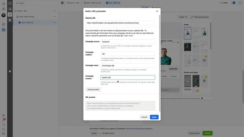Close the Build a URL parameter dialog
This screenshot has width=244, height=137.
[x=157, y=11]
